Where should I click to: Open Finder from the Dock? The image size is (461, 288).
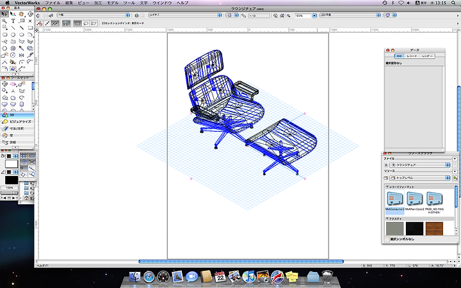point(135,277)
